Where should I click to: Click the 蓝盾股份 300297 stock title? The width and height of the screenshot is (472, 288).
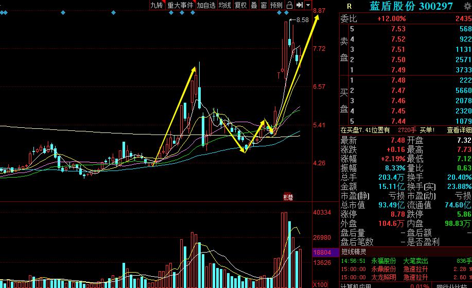(x=411, y=6)
